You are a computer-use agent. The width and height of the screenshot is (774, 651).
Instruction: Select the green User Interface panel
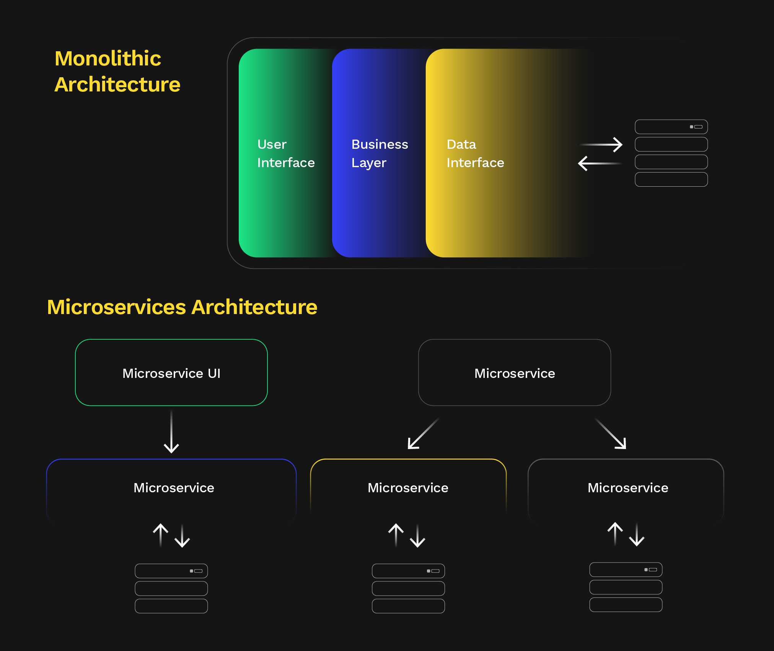tap(285, 153)
